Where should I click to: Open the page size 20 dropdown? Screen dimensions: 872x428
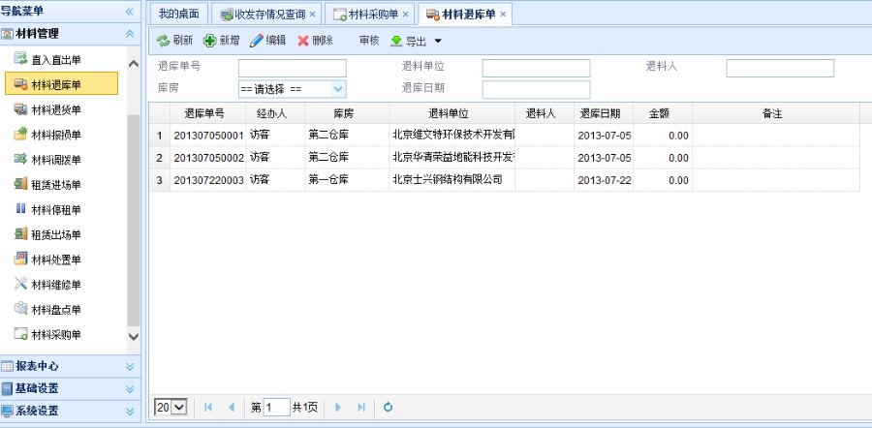[x=178, y=408]
